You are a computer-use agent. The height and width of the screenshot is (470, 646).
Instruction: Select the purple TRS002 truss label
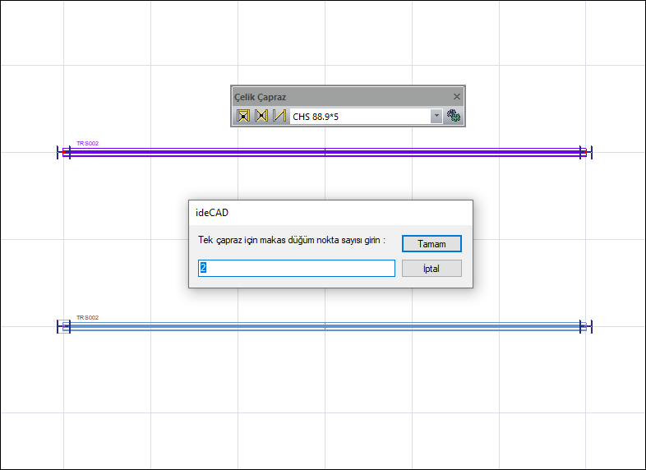point(87,143)
